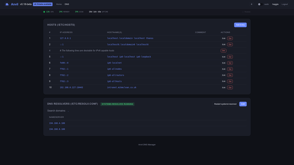Edit the DNS resolvers configuration

pyautogui.click(x=243, y=104)
